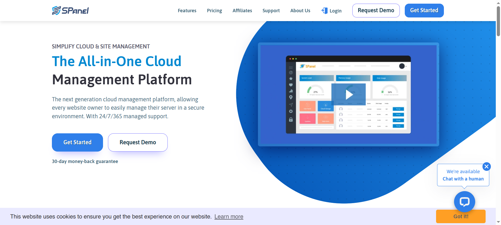
Task: Open the Features menu item
Action: point(187,11)
